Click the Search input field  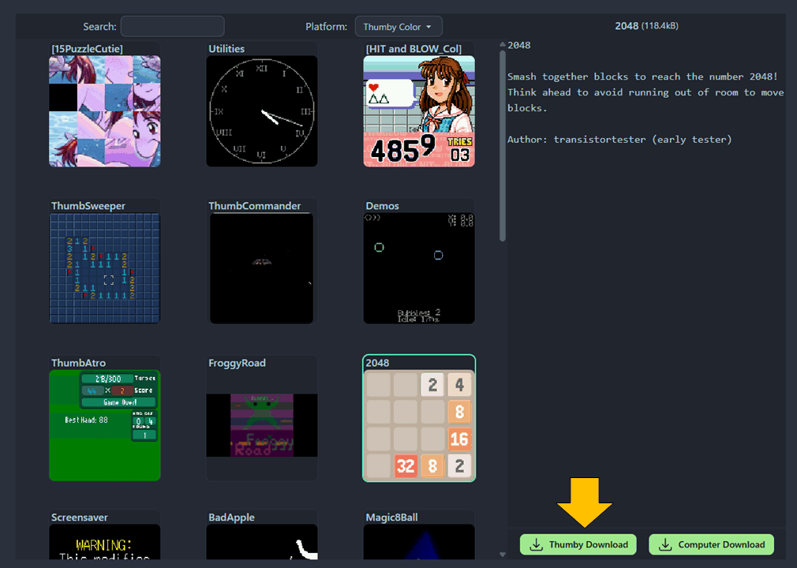(172, 26)
